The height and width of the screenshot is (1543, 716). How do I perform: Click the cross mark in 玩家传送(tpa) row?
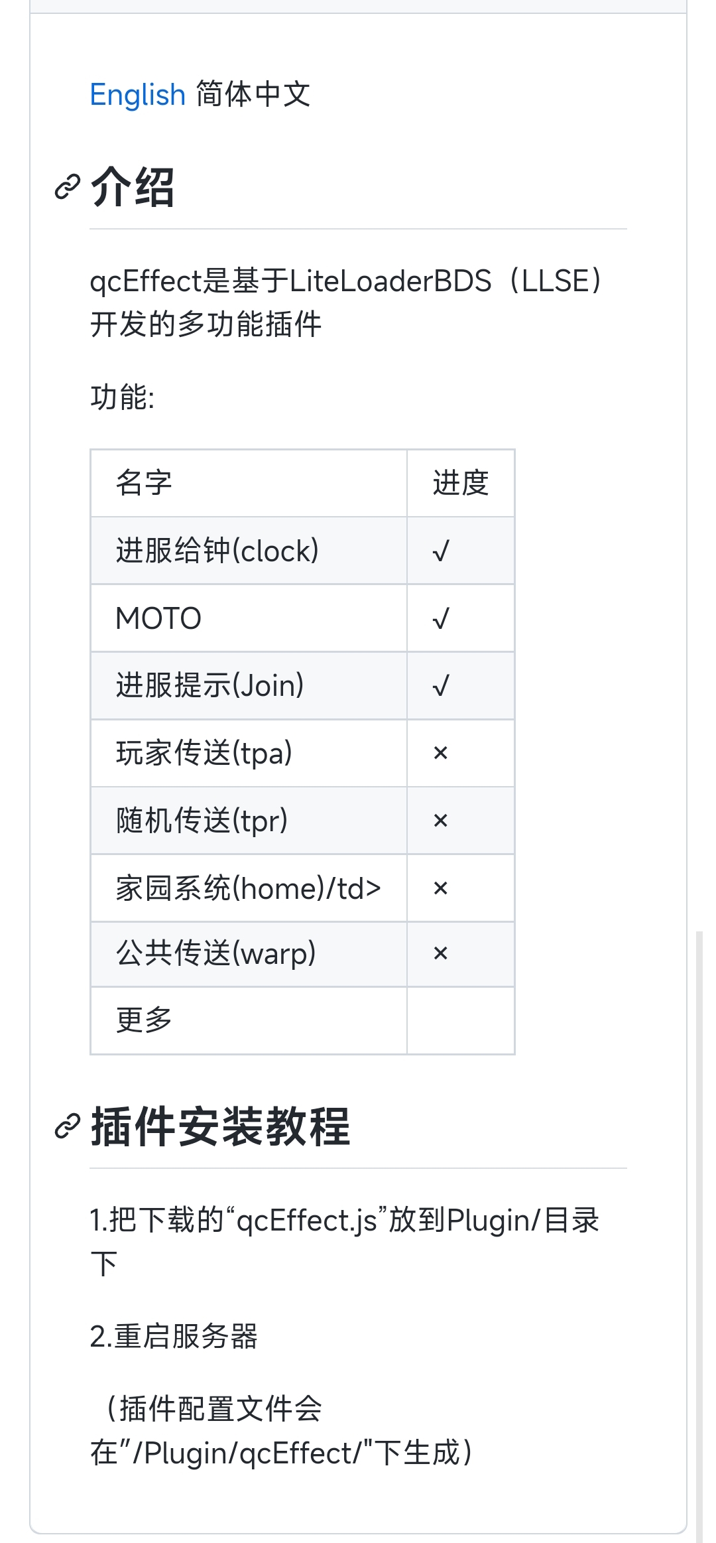(x=440, y=753)
